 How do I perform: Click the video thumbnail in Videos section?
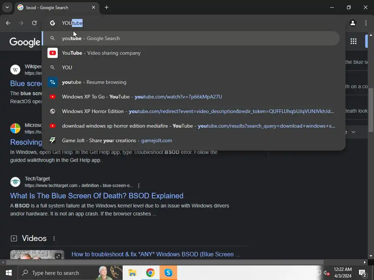point(37,254)
